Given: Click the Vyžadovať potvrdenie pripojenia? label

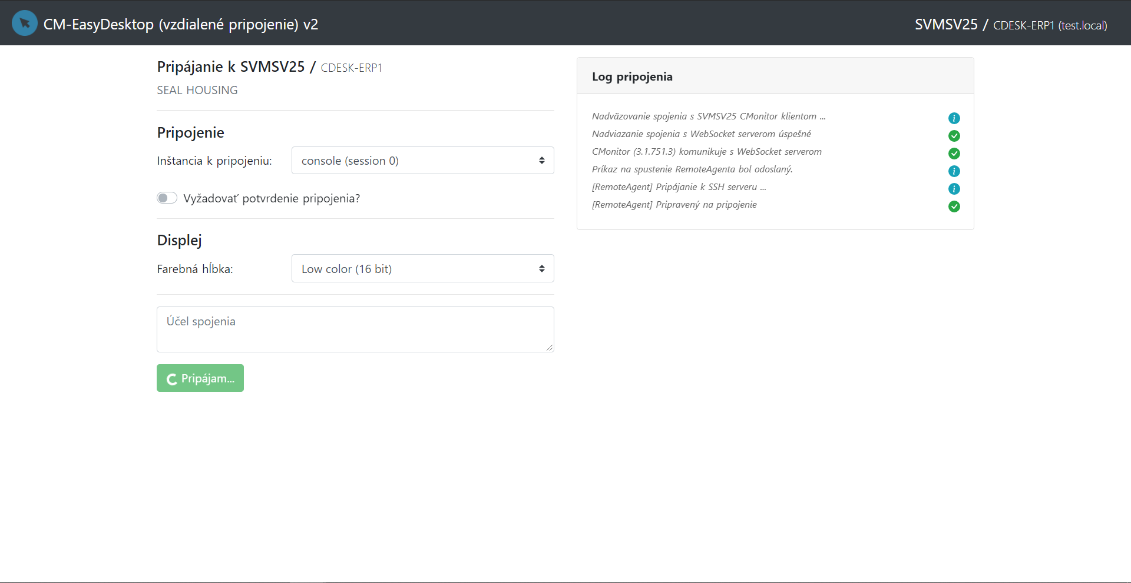Looking at the screenshot, I should (x=272, y=198).
